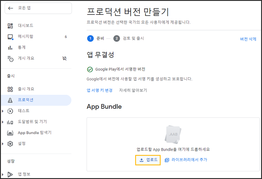
Task: Click the back arrow beside 모든 앱
Action: point(11,8)
